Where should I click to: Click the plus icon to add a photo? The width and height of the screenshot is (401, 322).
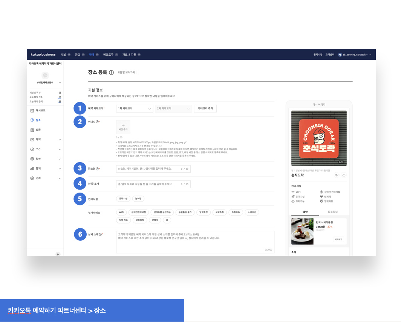[x=123, y=126]
